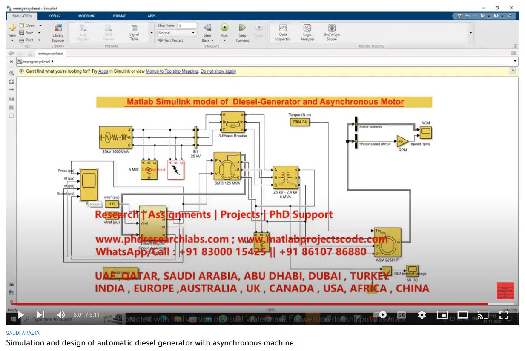The height and width of the screenshot is (351, 525).
Task: Click the Do not show again link
Action: [x=218, y=71]
